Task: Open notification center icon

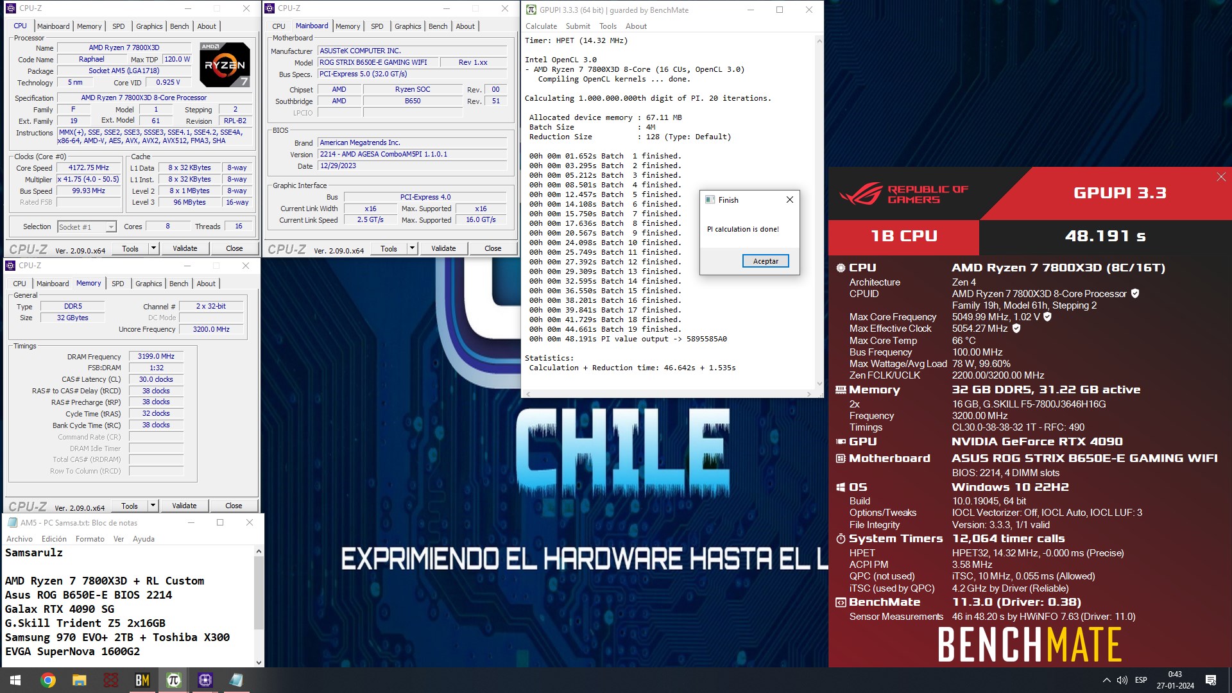Action: click(1211, 680)
